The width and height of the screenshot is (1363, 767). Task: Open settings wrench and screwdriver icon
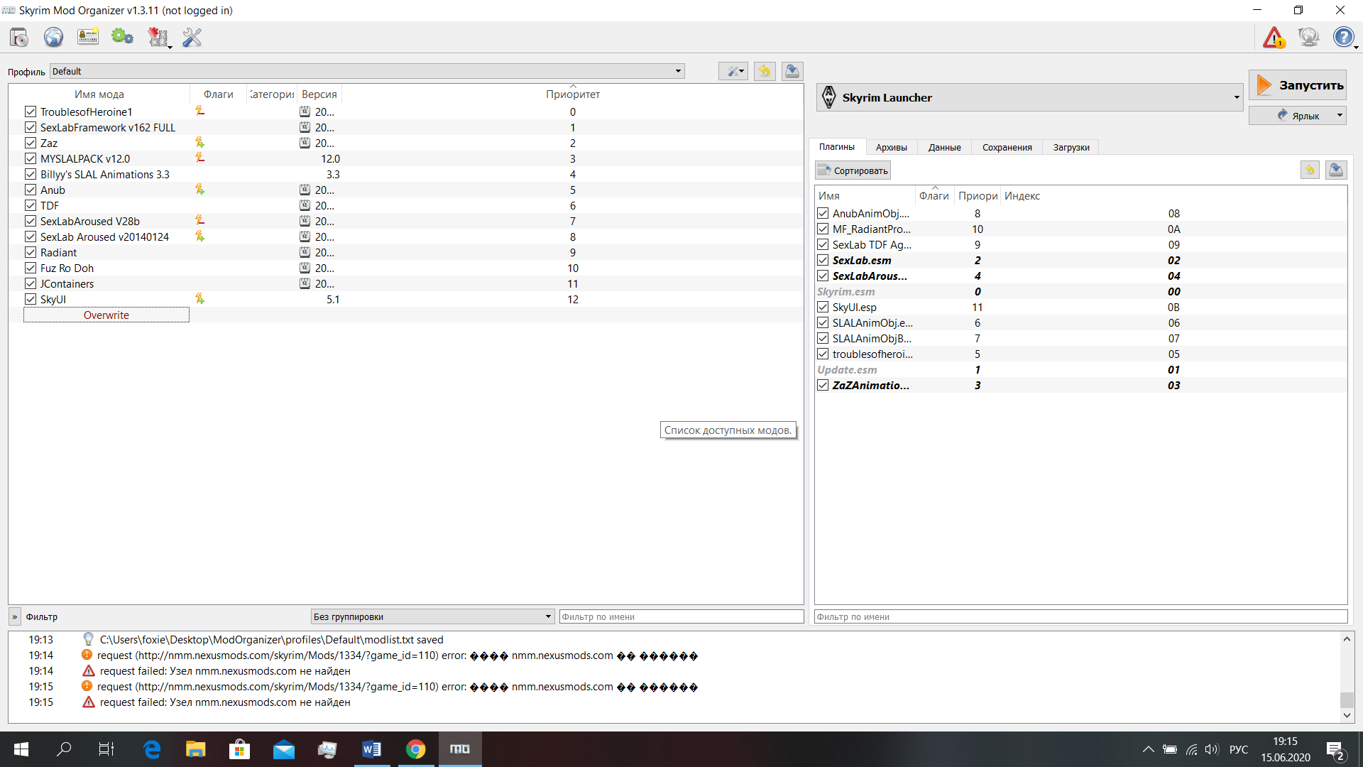[x=192, y=37]
